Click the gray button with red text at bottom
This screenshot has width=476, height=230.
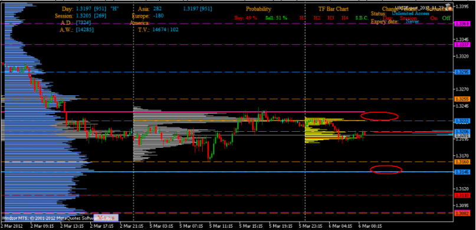(x=106, y=217)
